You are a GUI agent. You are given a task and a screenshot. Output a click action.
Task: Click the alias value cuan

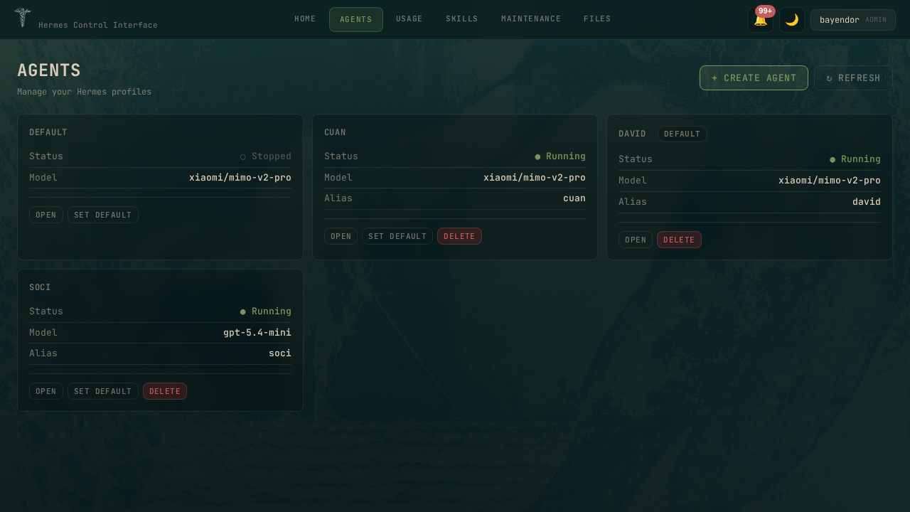pyautogui.click(x=574, y=198)
